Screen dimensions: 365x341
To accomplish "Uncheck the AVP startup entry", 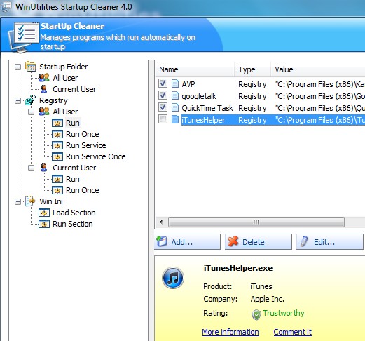I will (x=163, y=83).
